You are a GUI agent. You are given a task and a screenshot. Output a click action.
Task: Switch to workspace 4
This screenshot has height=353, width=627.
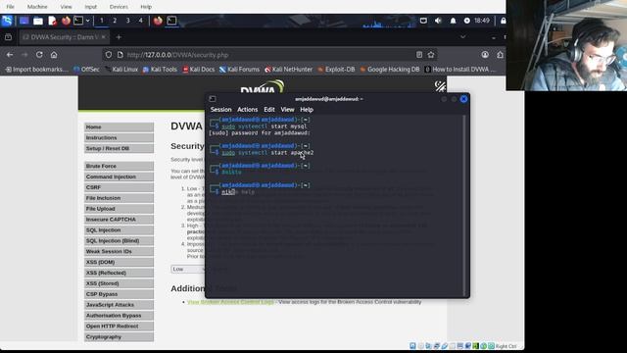point(141,21)
